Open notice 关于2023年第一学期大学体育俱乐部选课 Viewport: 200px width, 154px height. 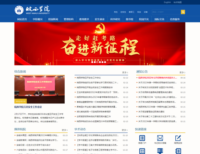[x=158, y=121]
